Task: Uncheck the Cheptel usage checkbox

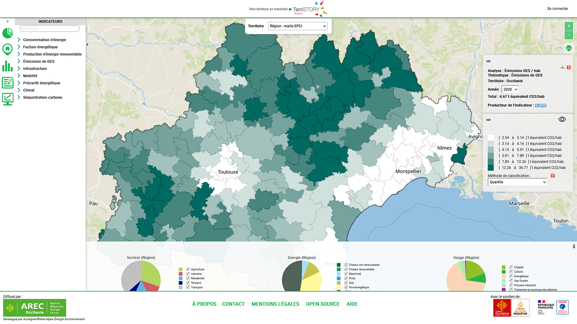Action: point(511,267)
